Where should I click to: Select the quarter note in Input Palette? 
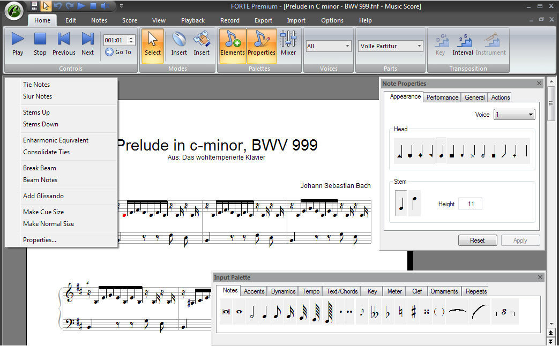point(265,312)
